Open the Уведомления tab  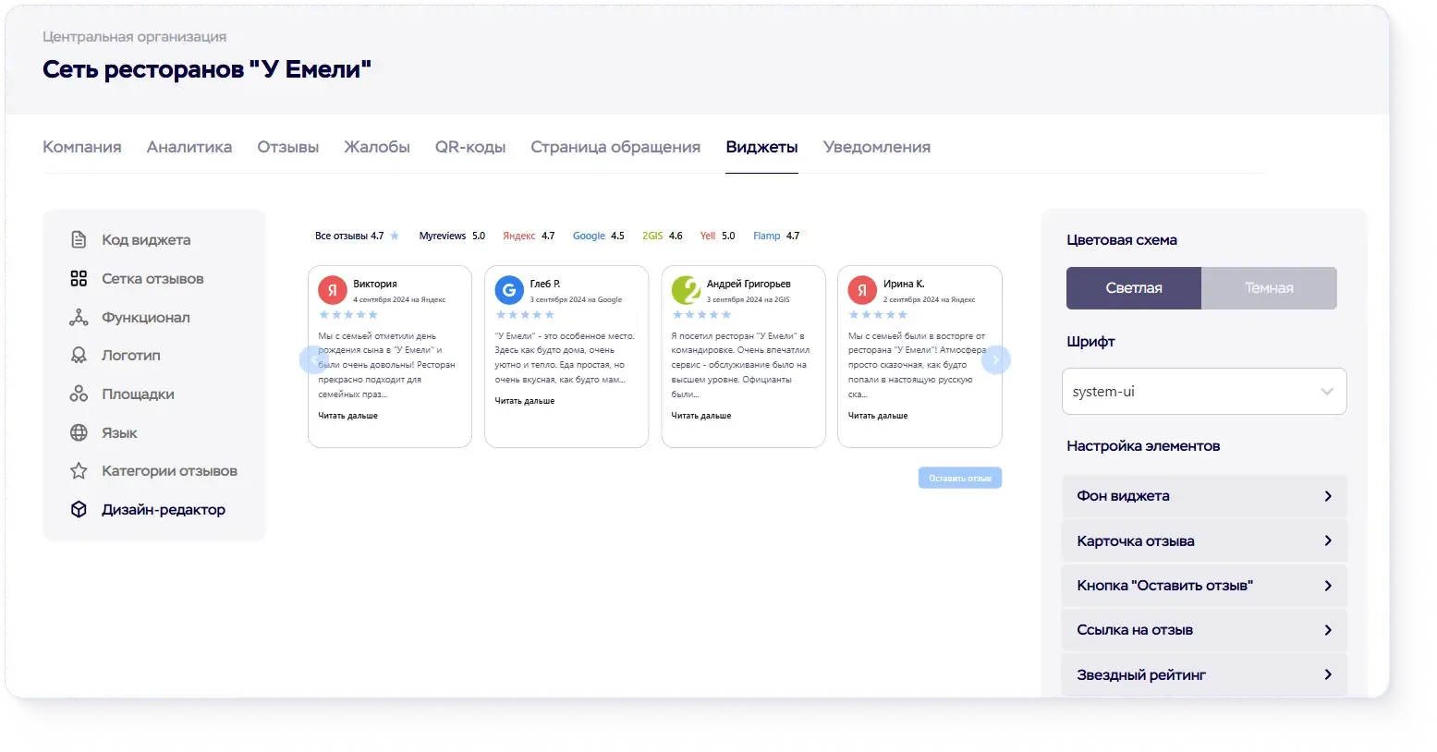[x=877, y=147]
